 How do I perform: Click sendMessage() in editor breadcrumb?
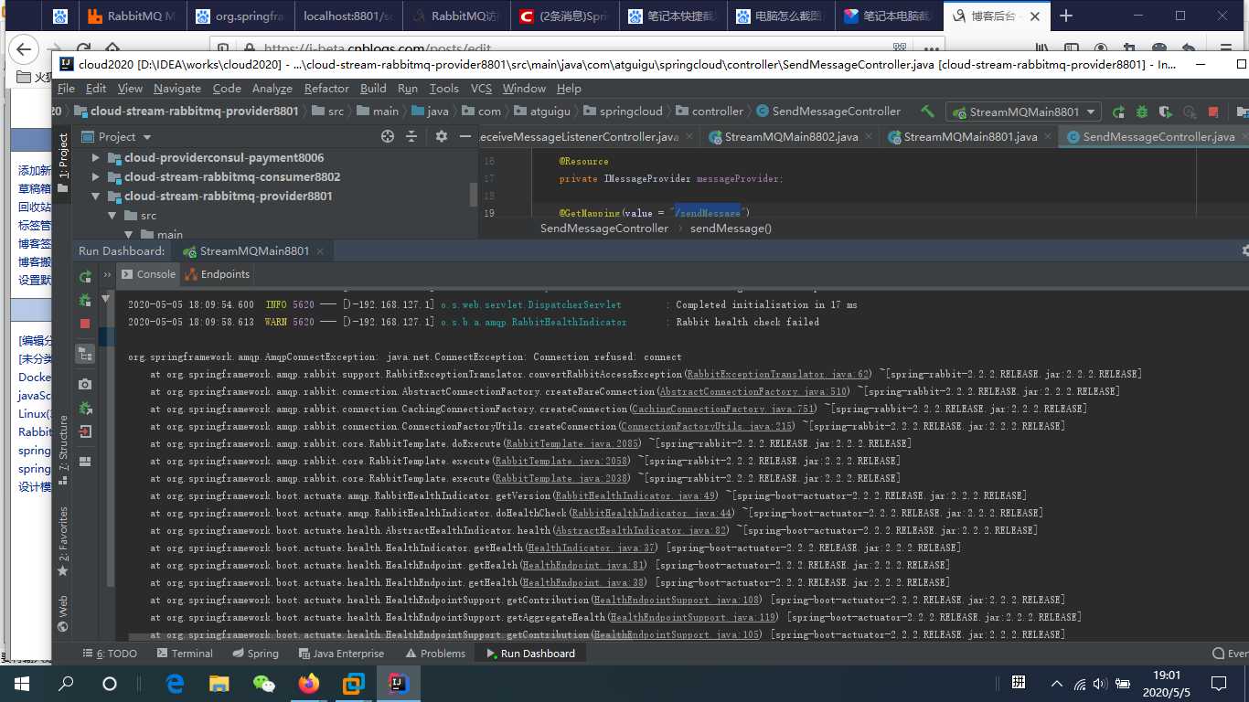[x=731, y=229]
